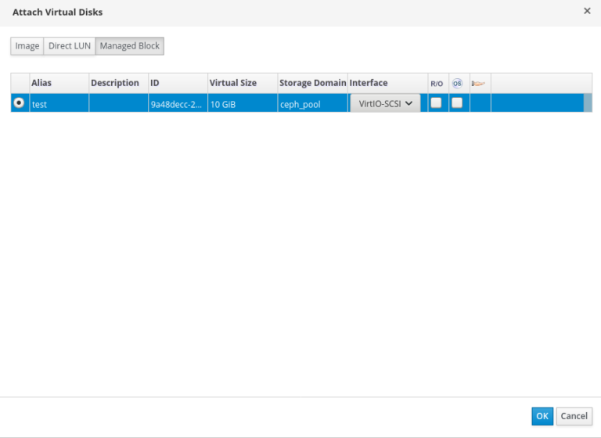Click the R/O read-only column header

coord(436,83)
